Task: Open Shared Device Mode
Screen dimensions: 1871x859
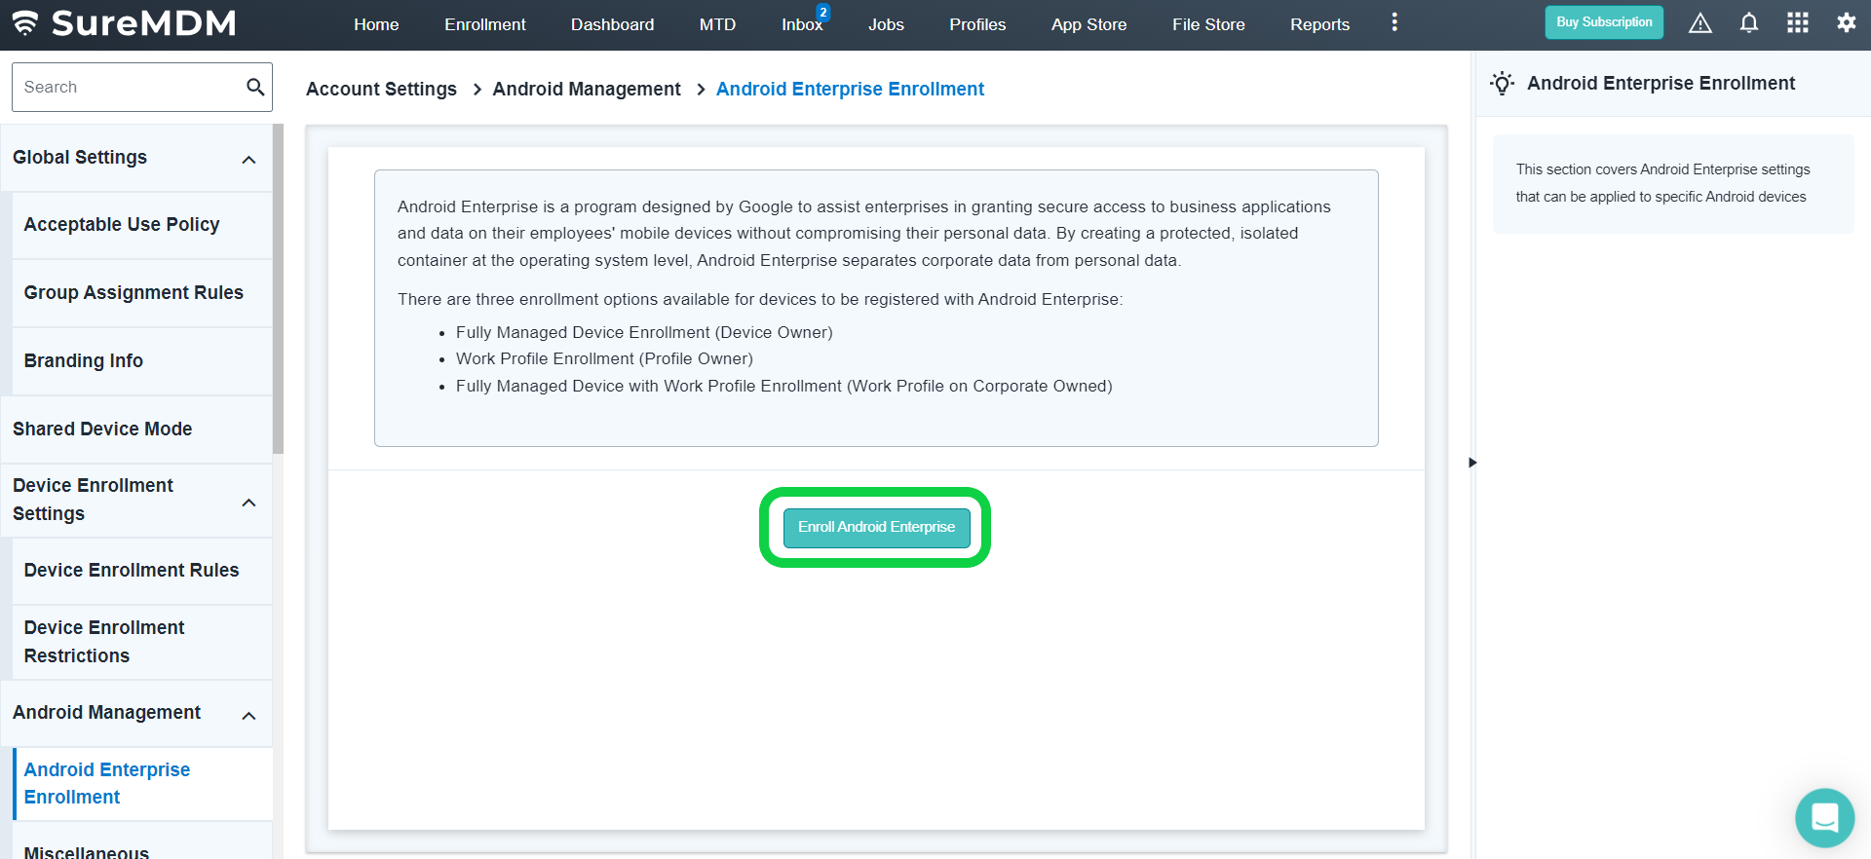Action: point(136,429)
